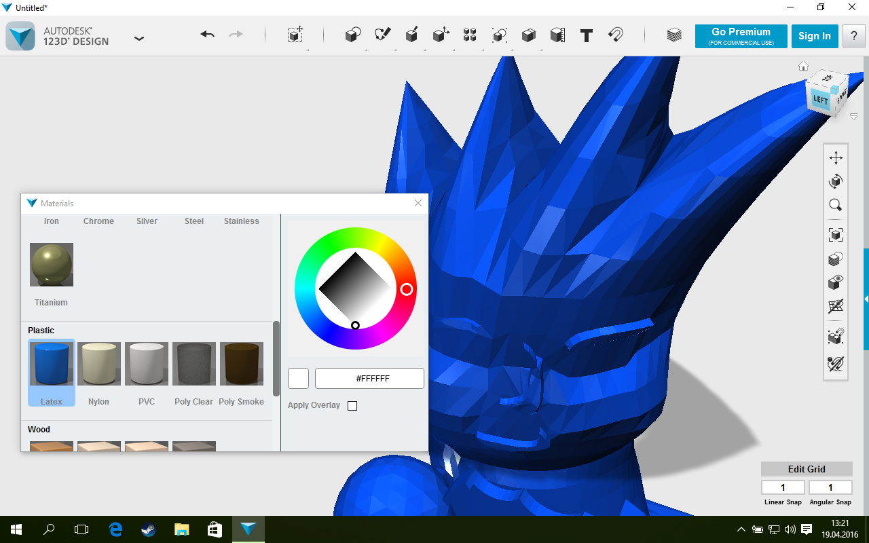Select the Titanium material
The height and width of the screenshot is (543, 869).
point(52,265)
